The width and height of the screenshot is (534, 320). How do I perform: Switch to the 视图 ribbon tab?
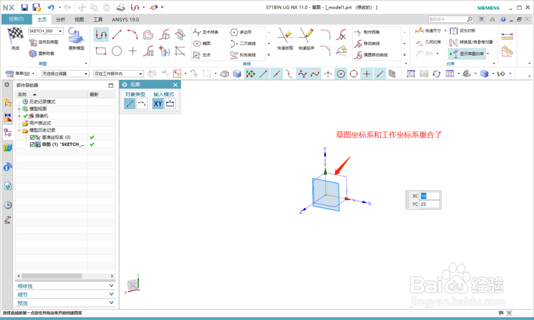79,19
